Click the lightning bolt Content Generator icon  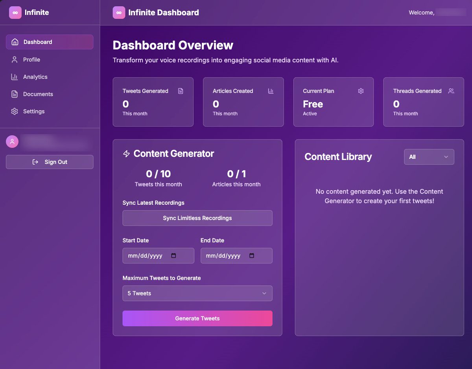coord(126,154)
